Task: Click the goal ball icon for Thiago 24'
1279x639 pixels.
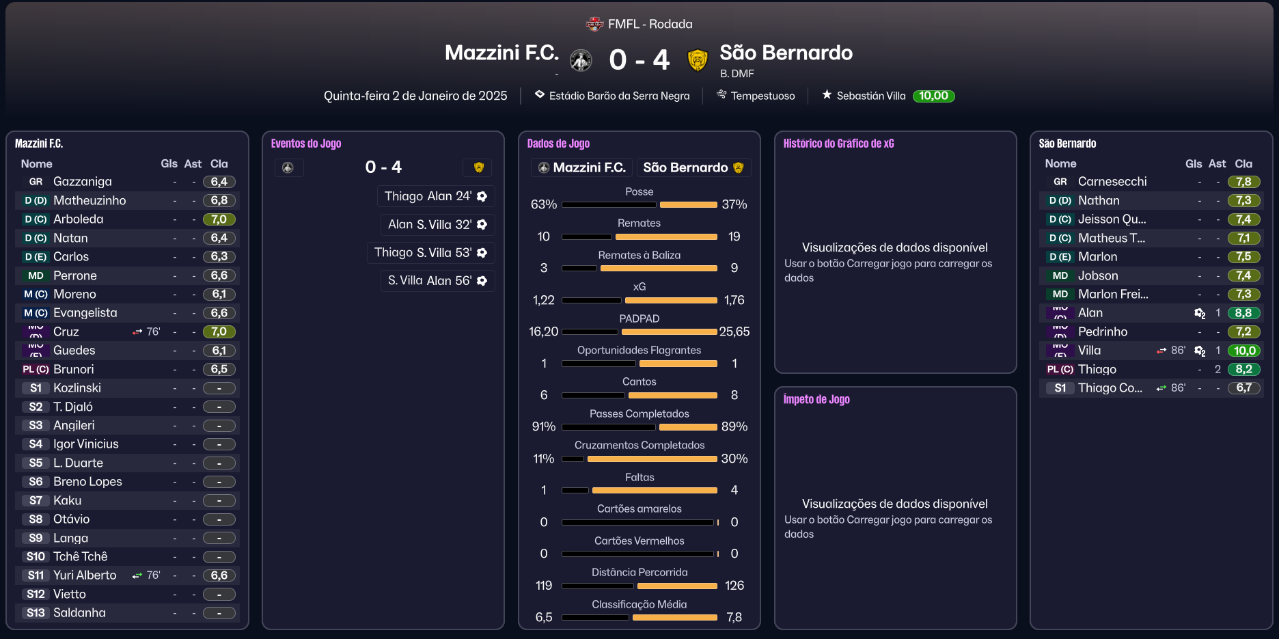Action: 482,197
